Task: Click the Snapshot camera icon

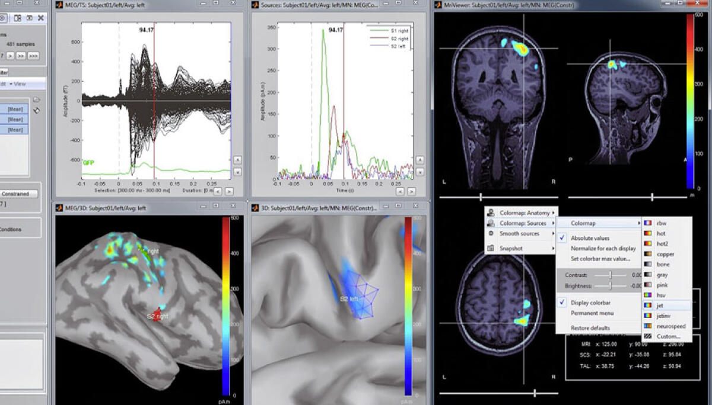Action: click(492, 249)
